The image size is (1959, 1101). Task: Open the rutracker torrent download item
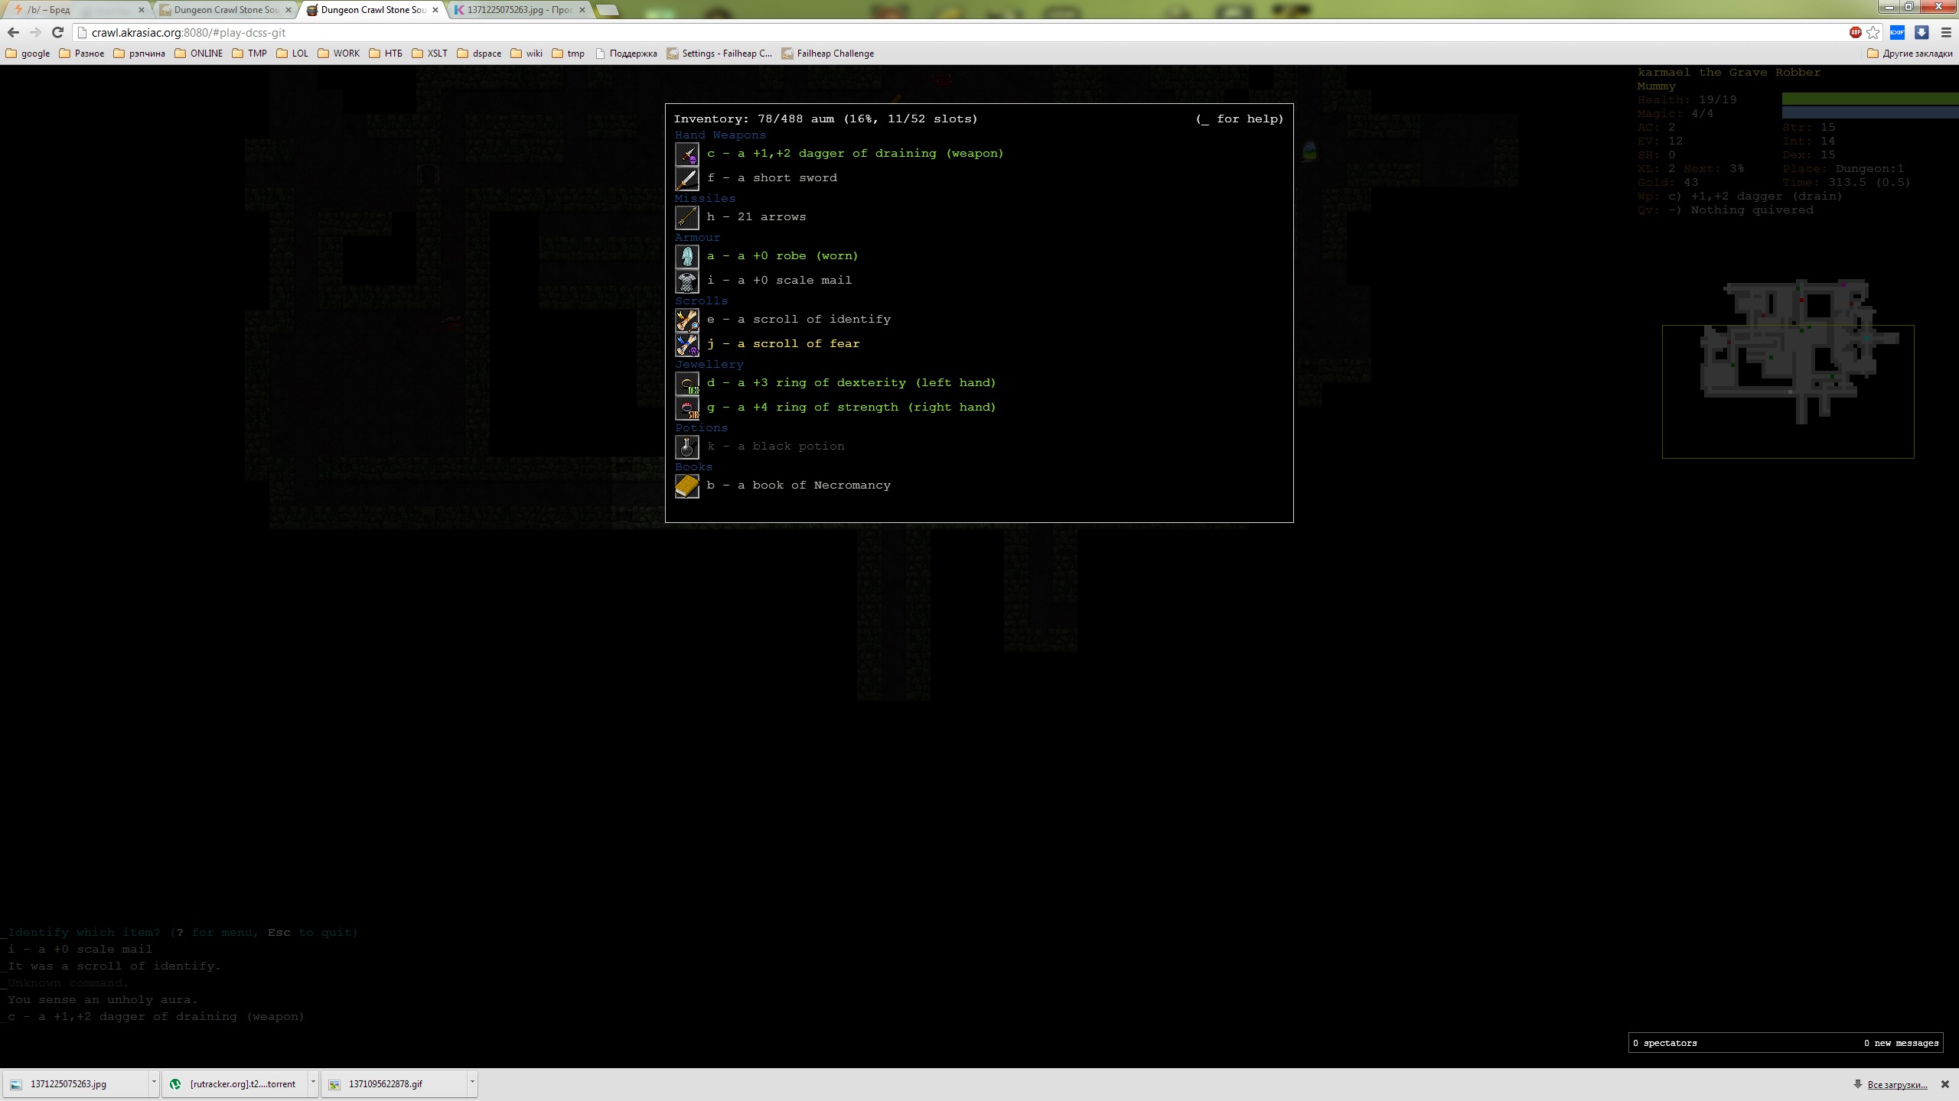(235, 1084)
